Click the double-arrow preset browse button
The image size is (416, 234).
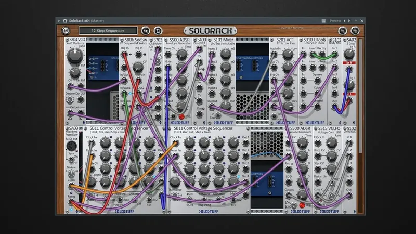click(x=146, y=31)
